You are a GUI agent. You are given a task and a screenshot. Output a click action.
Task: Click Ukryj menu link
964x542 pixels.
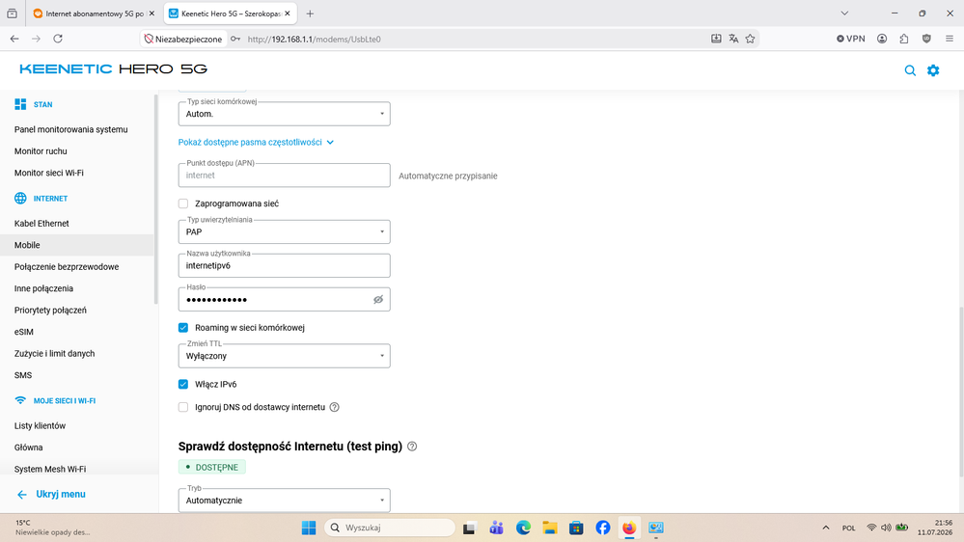click(x=51, y=494)
